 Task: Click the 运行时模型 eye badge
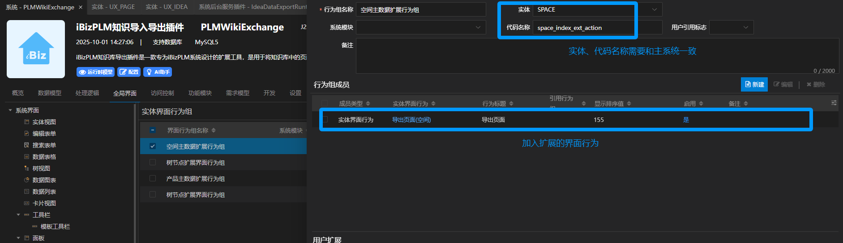coord(95,72)
